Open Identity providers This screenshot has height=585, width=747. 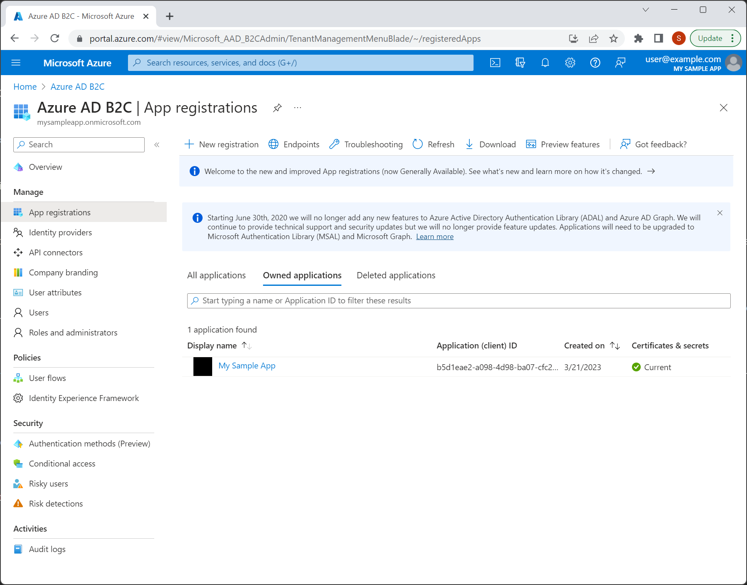(x=60, y=232)
